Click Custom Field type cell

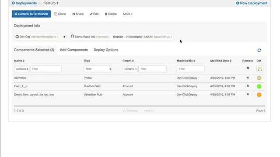(92, 86)
